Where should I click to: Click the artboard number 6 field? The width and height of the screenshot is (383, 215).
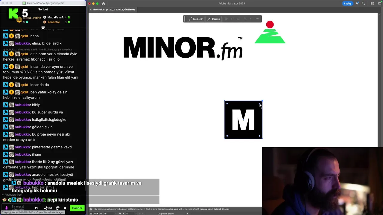click(x=130, y=214)
